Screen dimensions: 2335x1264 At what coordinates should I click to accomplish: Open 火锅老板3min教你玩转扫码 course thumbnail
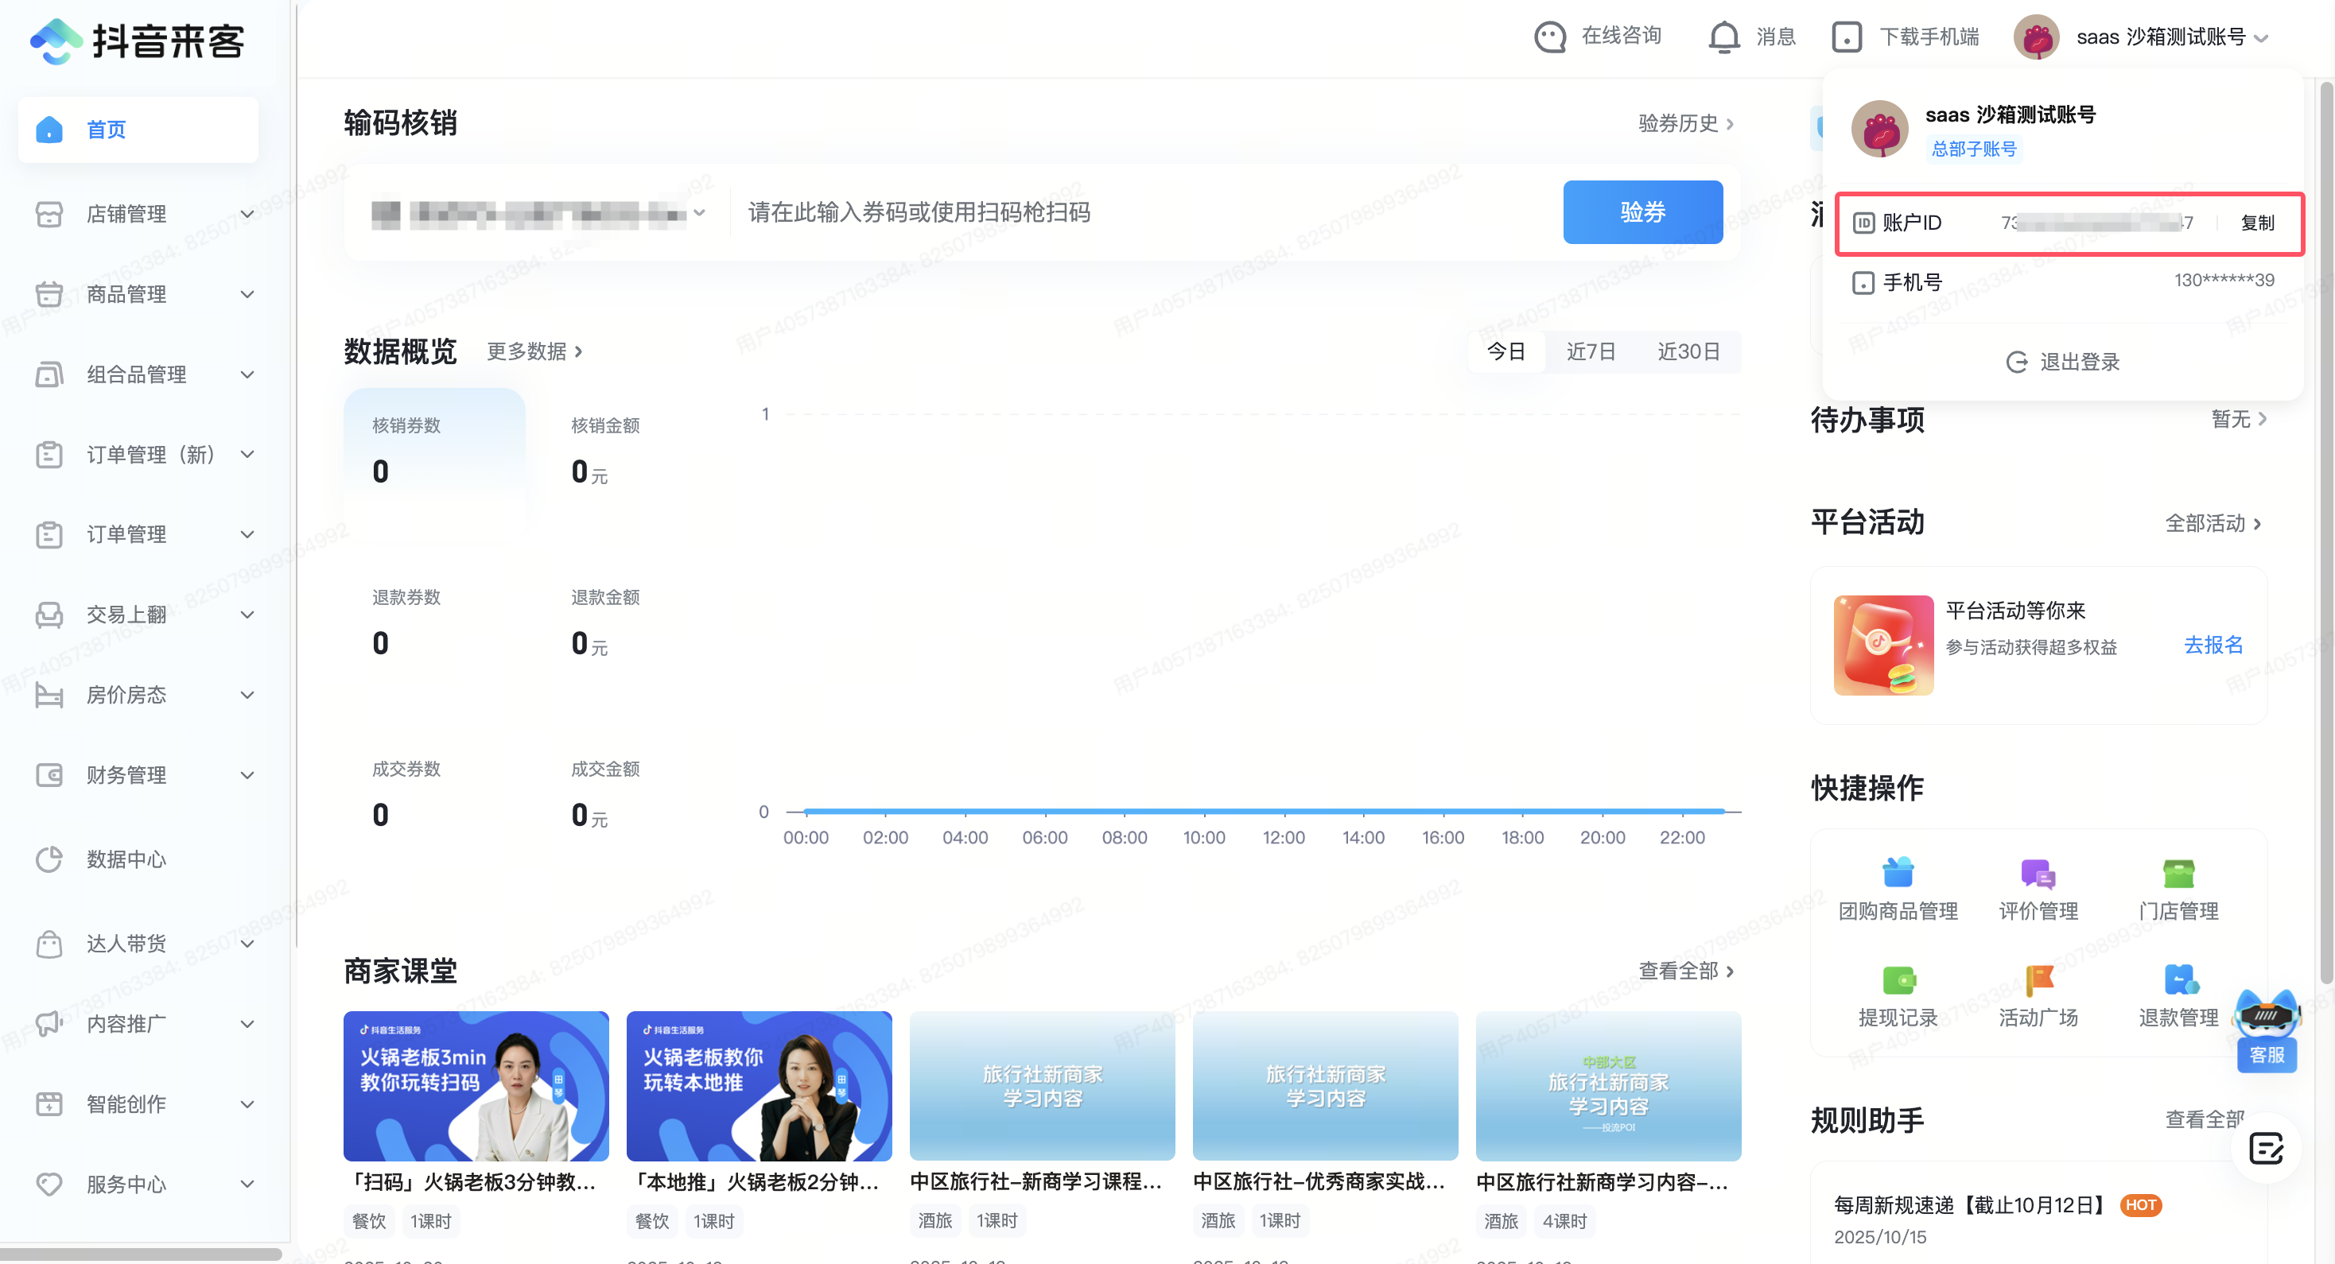(x=476, y=1085)
